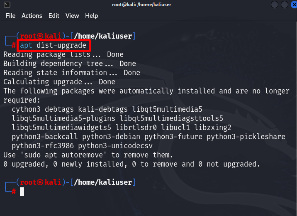The width and height of the screenshot is (297, 216).
Task: Click the /home/kaliuser path in first prompt
Action: [x=103, y=36]
